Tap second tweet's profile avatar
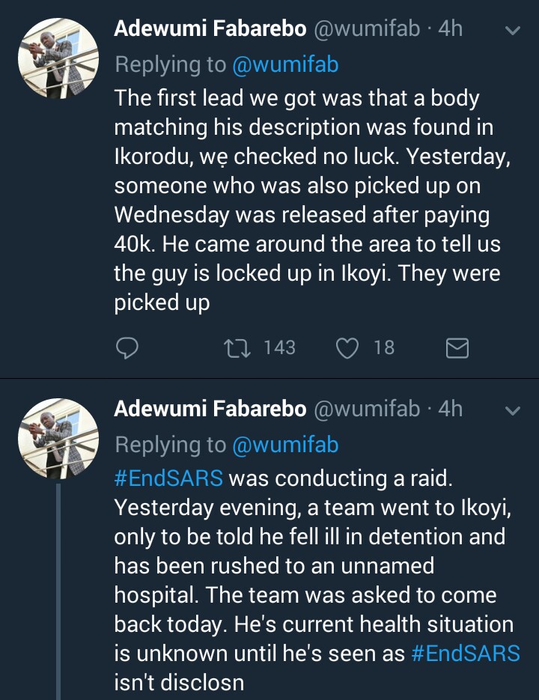 pyautogui.click(x=58, y=439)
